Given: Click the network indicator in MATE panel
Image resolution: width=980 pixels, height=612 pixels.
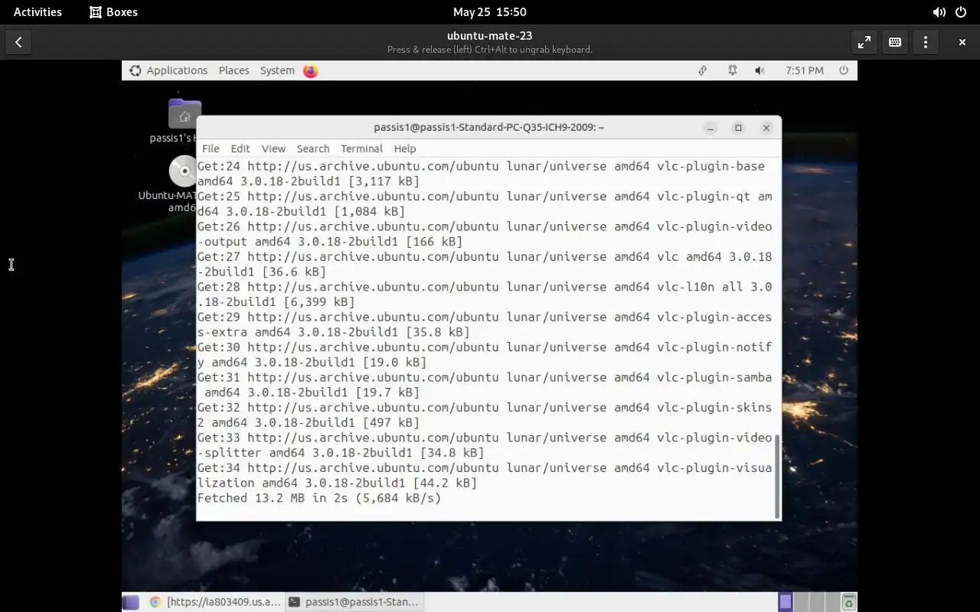Looking at the screenshot, I should [702, 70].
